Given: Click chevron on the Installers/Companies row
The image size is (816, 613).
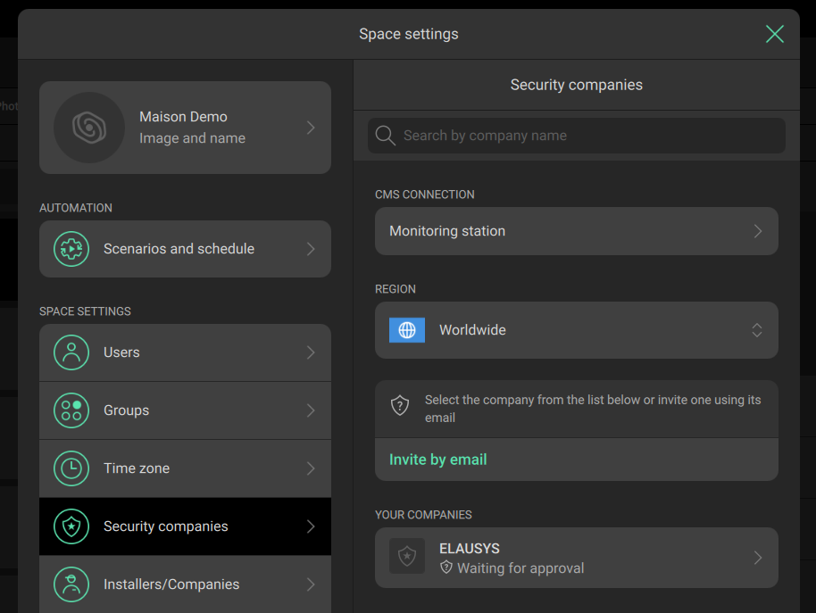Looking at the screenshot, I should point(311,584).
